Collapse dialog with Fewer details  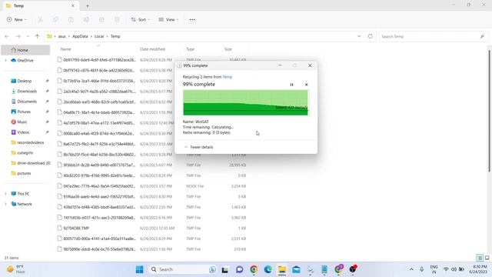click(198, 147)
